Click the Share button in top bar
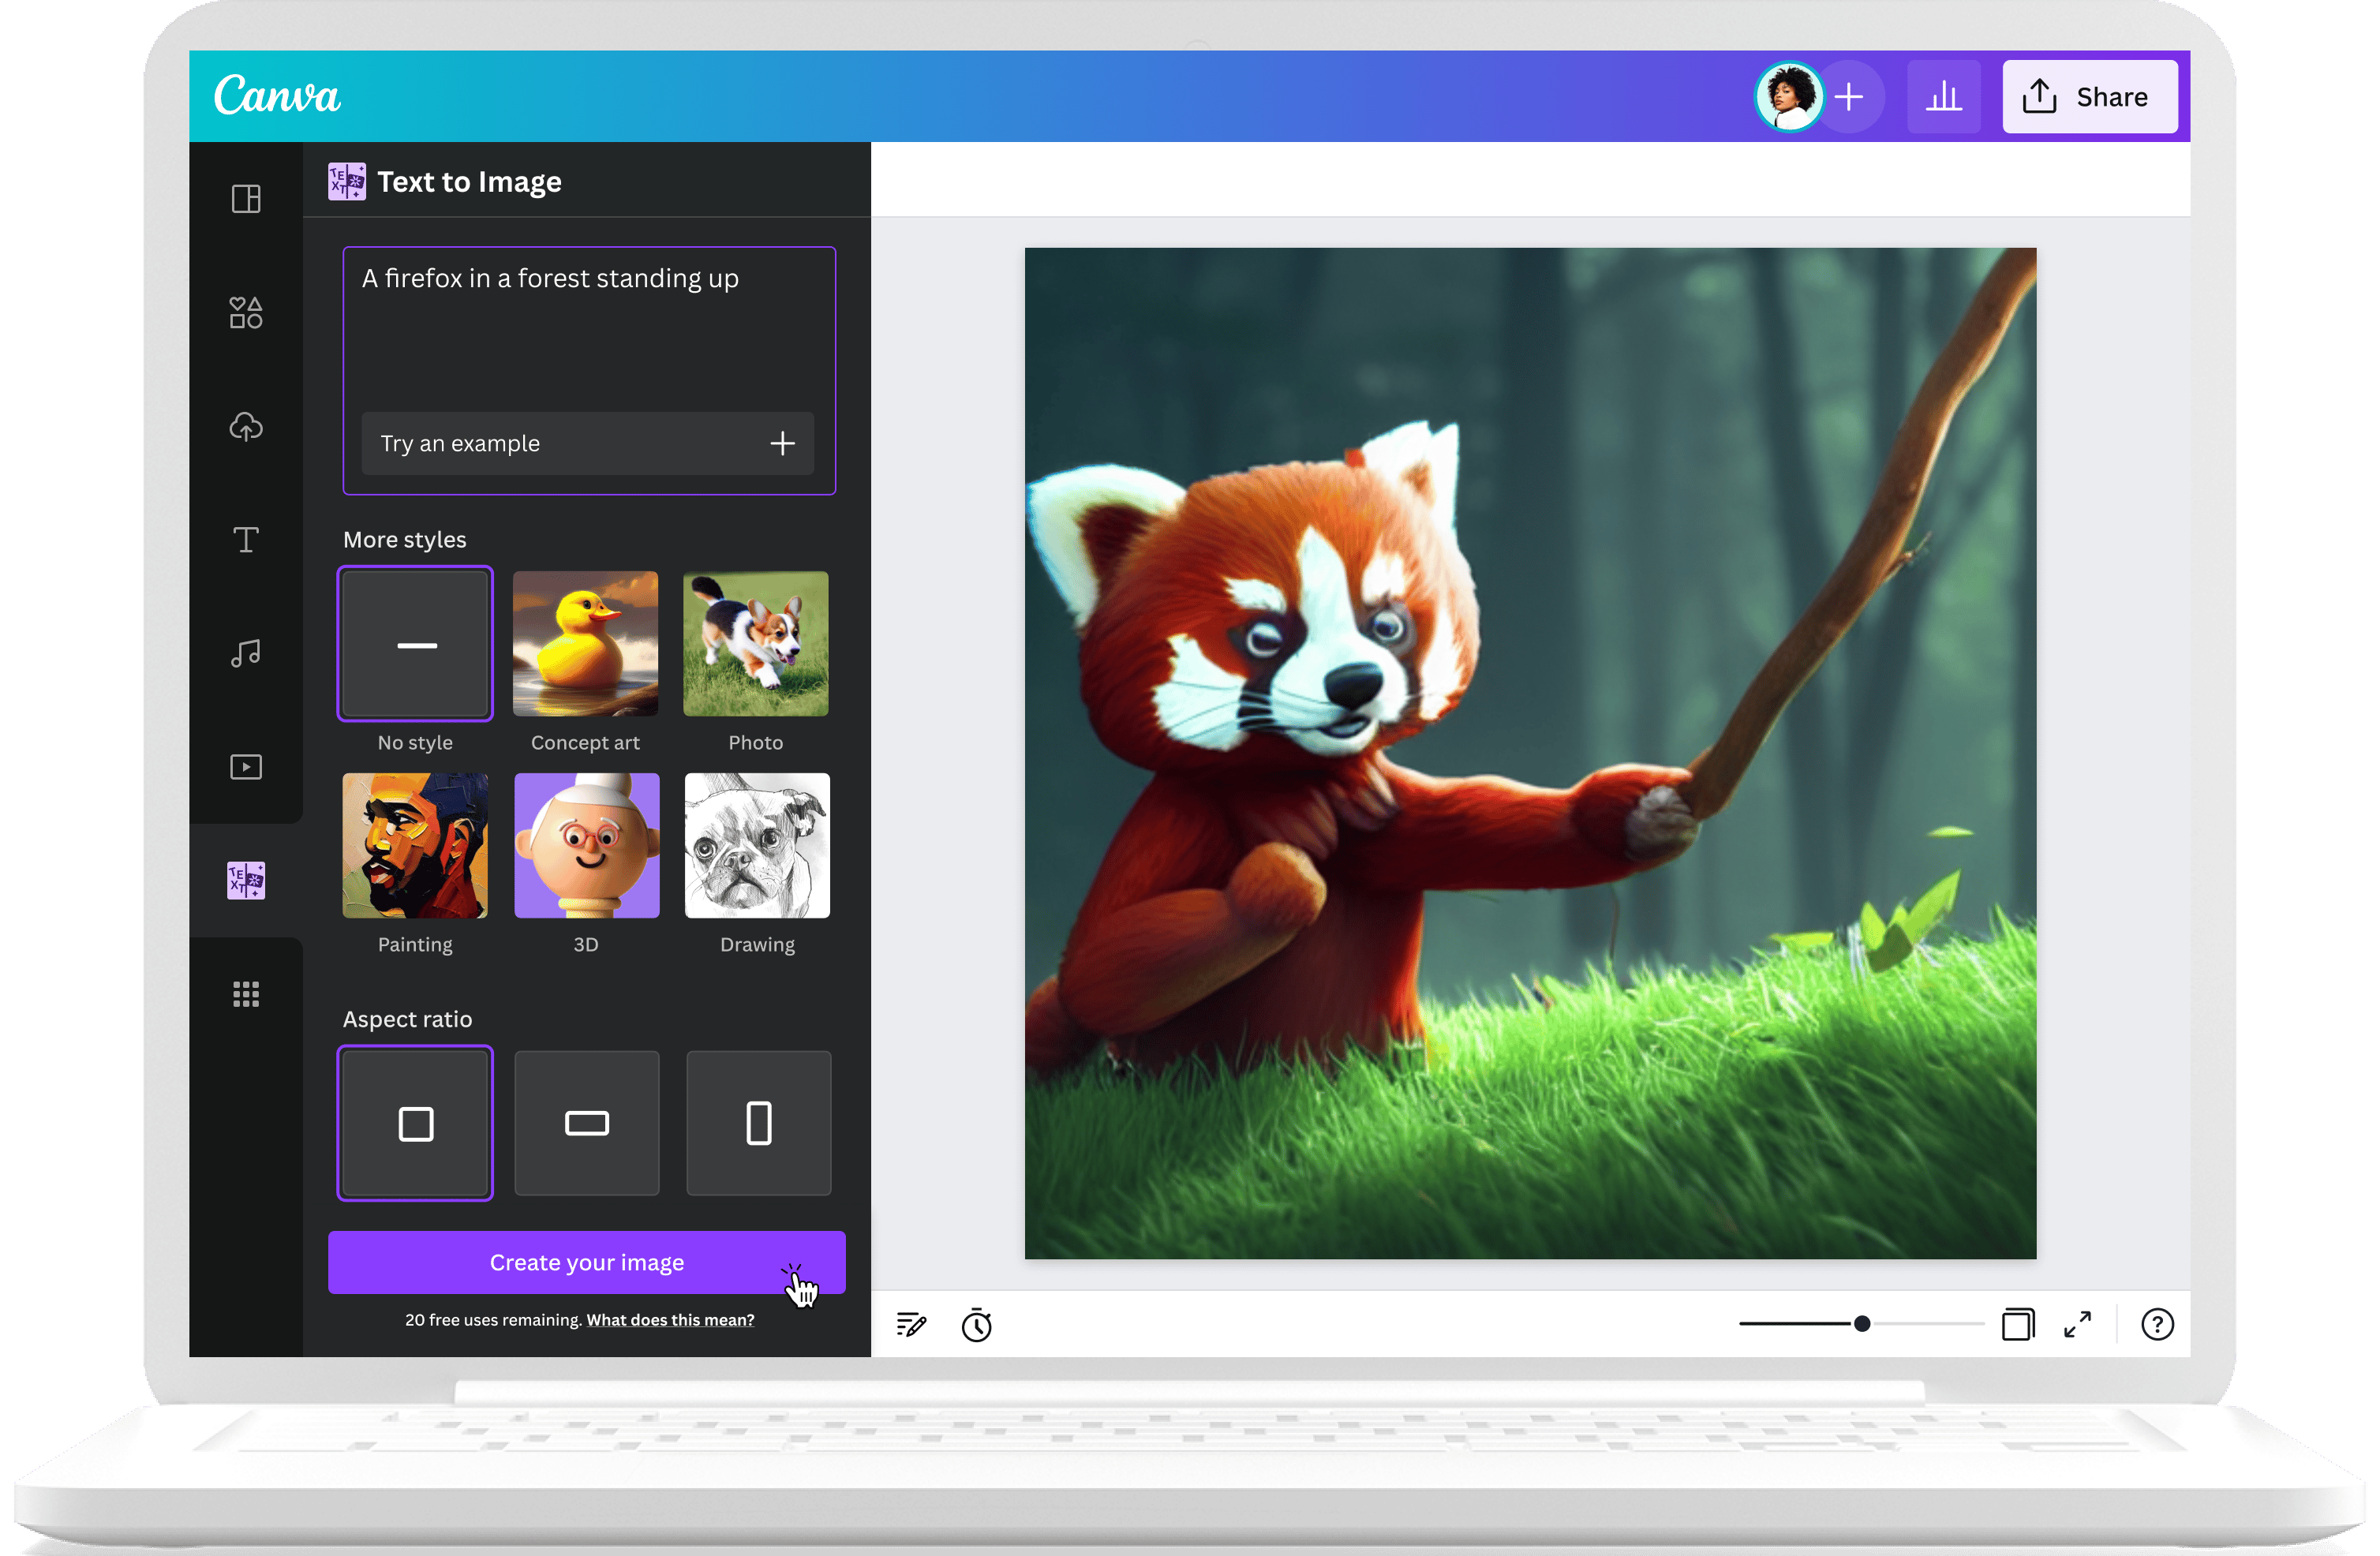Screen dimensions: 2380x1556 (x=2083, y=94)
